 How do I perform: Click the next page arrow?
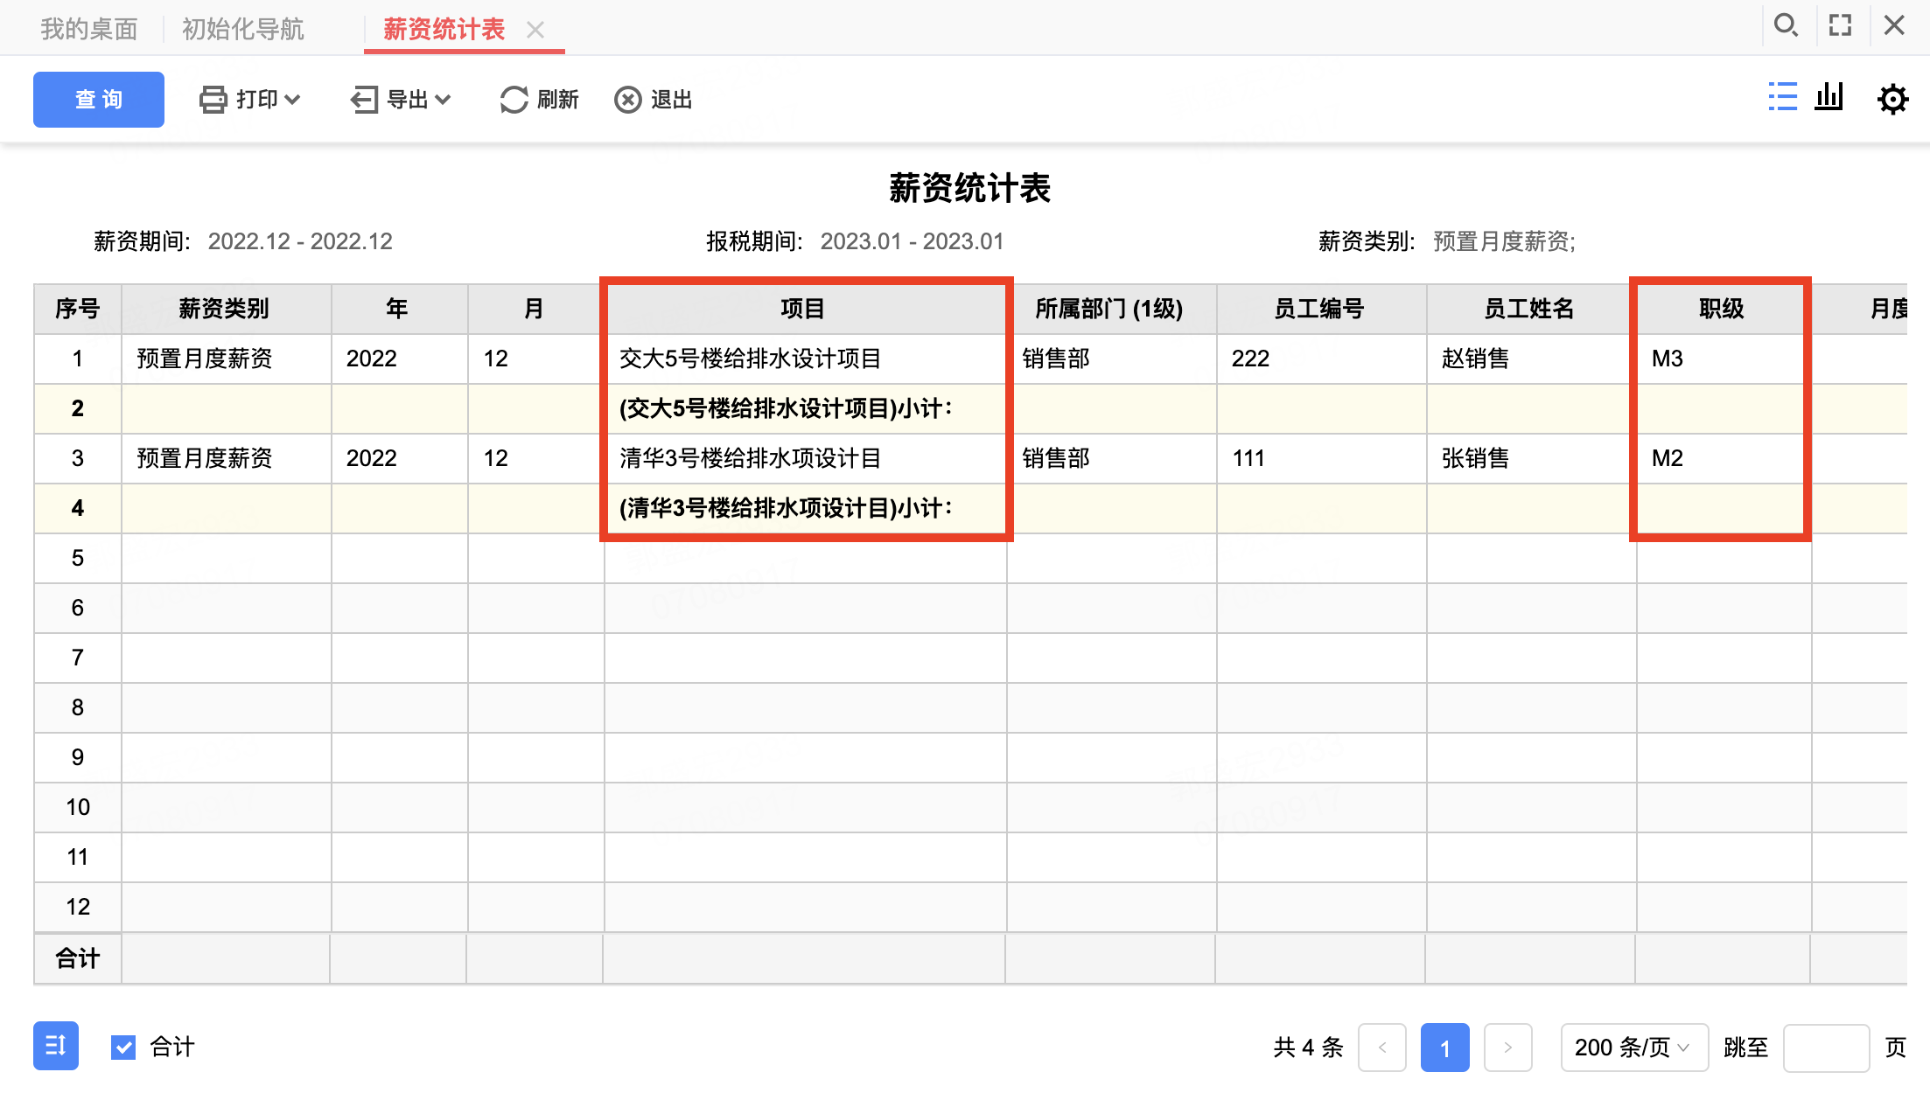[x=1507, y=1048]
